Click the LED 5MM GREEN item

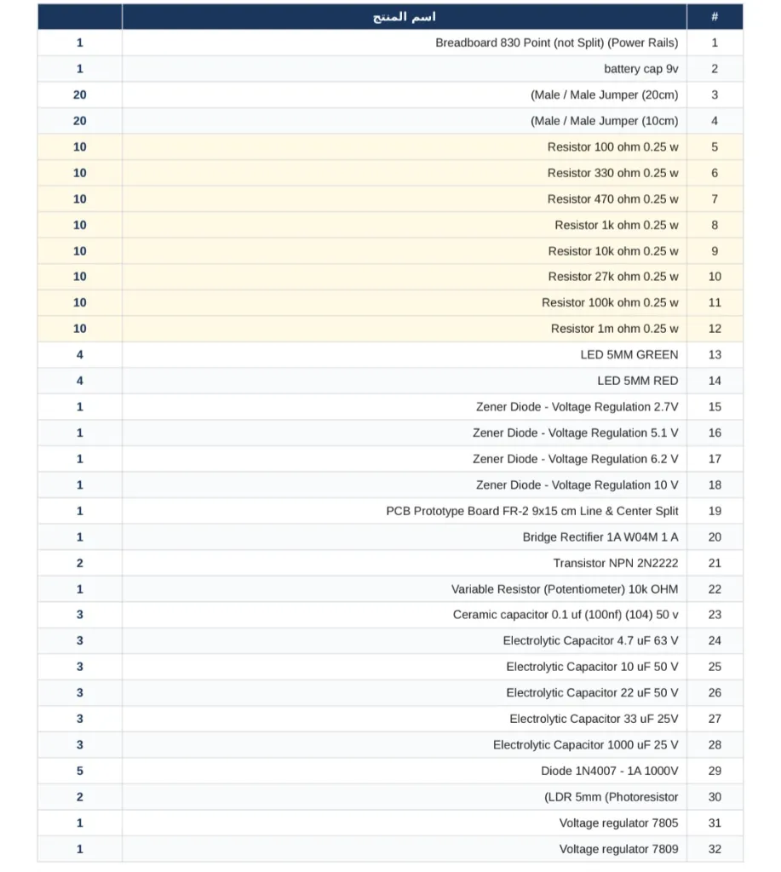[x=629, y=355]
